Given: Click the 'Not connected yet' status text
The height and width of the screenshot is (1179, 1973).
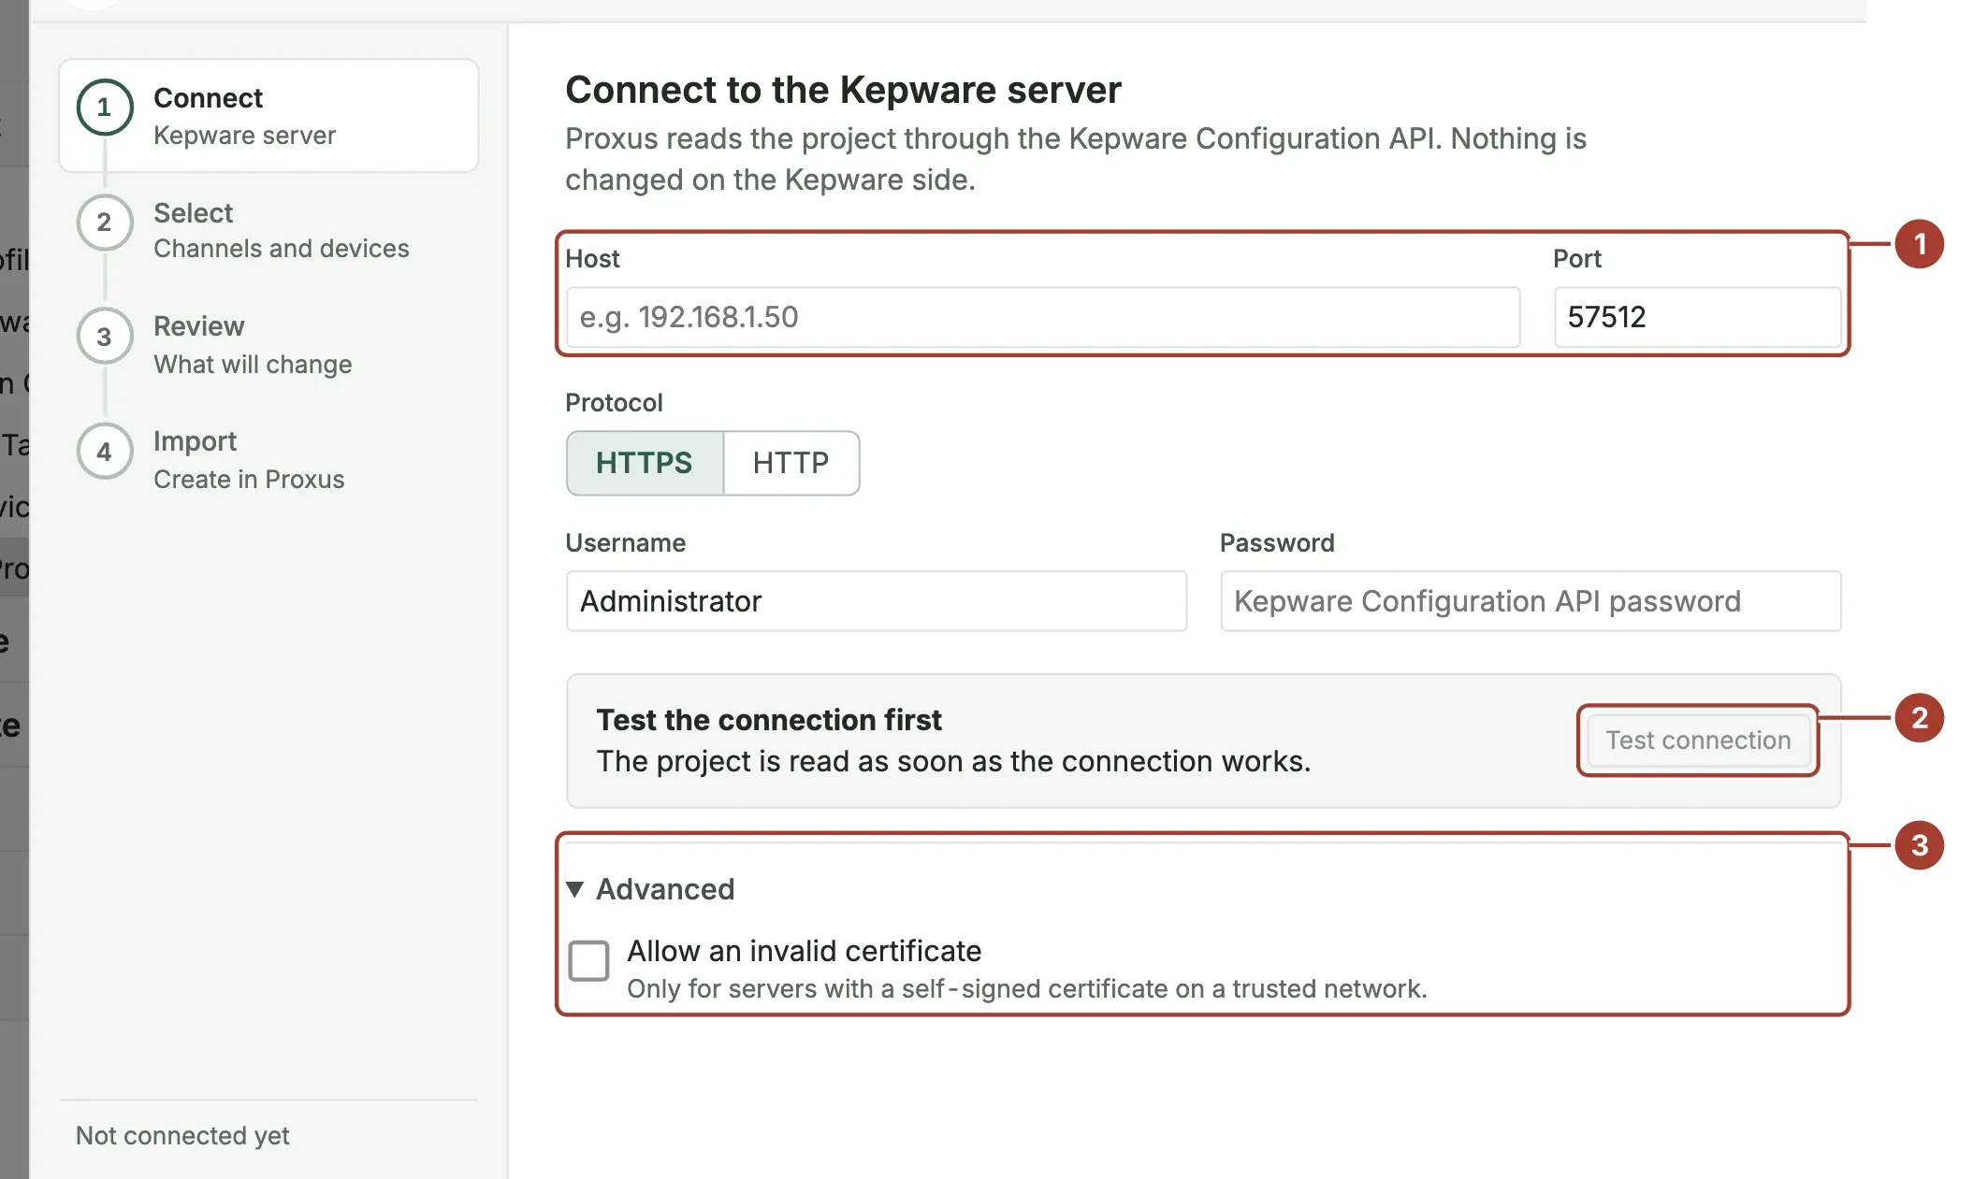Looking at the screenshot, I should click(182, 1135).
